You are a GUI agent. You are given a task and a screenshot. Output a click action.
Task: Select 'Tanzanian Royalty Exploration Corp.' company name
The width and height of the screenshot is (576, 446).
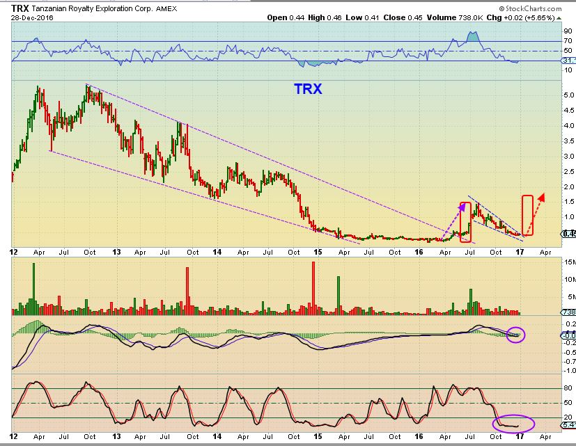pyautogui.click(x=92, y=9)
